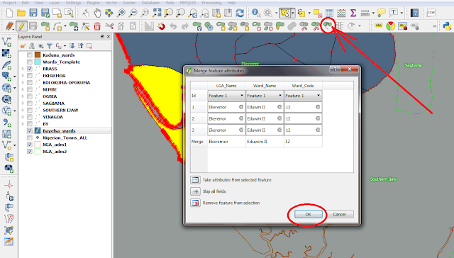Expand the SAGBAMA layer group

tap(23, 103)
